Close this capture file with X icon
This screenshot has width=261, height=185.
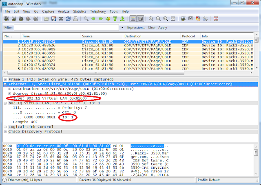coord(61,19)
